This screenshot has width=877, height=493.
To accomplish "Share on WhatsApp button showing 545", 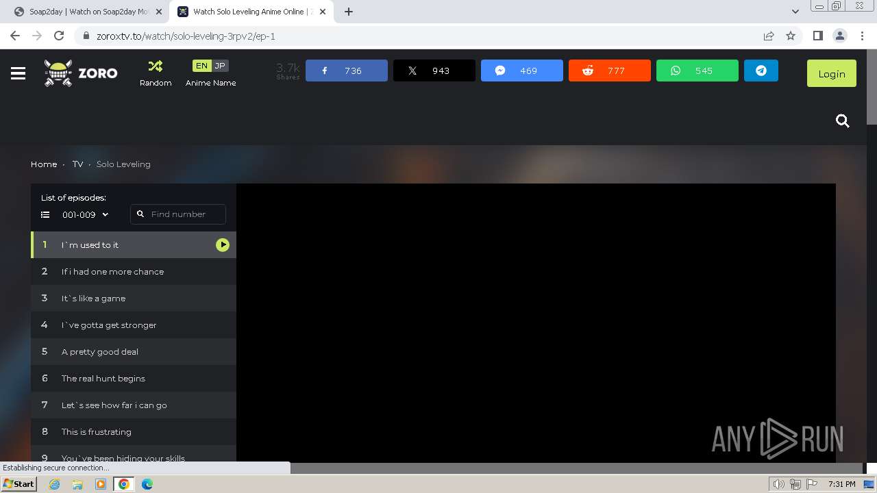I will point(697,71).
